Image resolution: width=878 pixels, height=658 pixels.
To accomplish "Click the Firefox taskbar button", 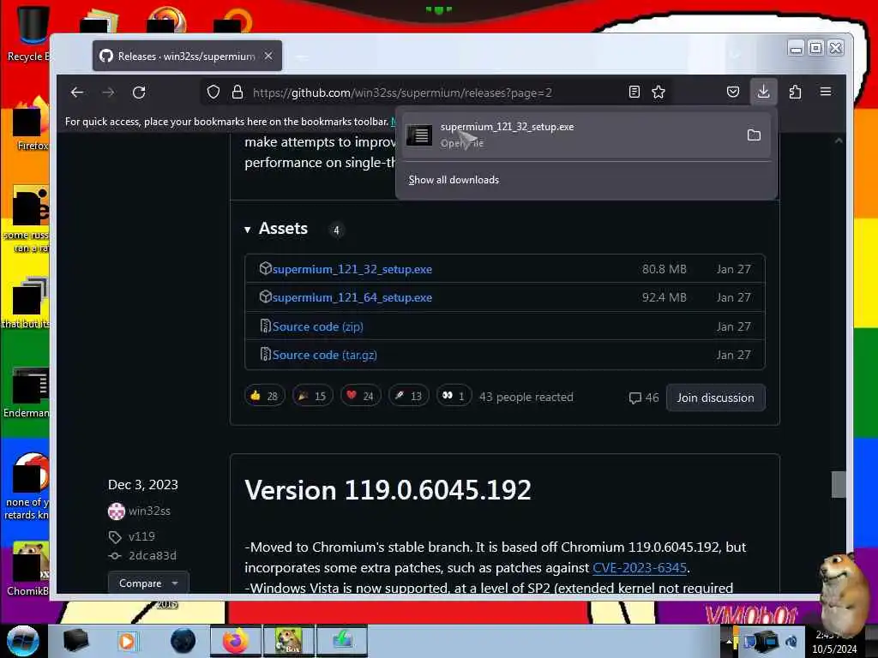I will 236,641.
